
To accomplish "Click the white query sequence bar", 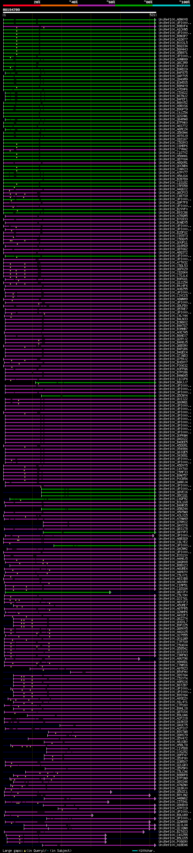I will pos(80,13).
